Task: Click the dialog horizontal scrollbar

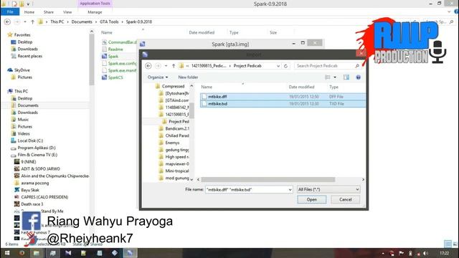Action: pos(268,179)
